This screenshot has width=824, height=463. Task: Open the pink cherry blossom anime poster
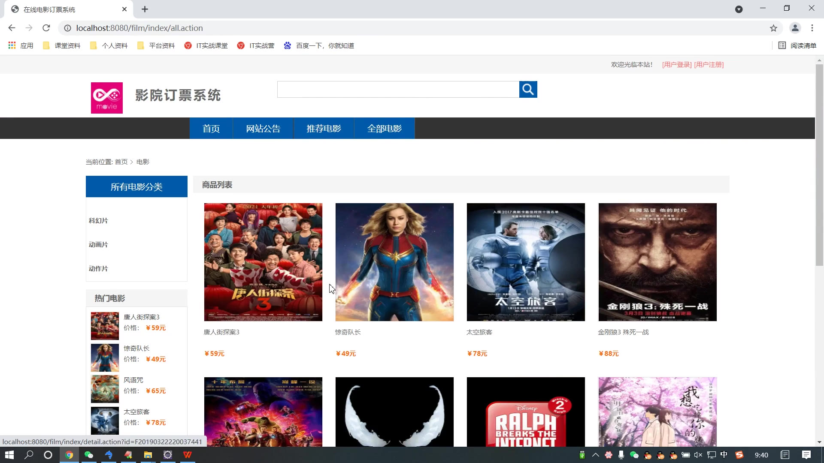[x=657, y=412]
